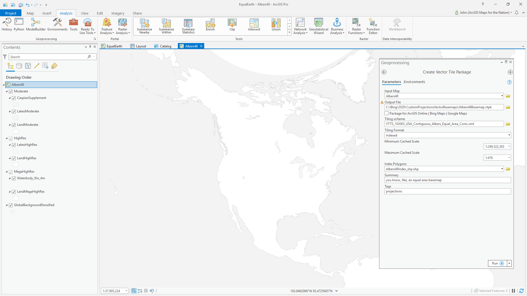Switch to List By Selection view
Screen dimensions: 527x296
(28, 66)
